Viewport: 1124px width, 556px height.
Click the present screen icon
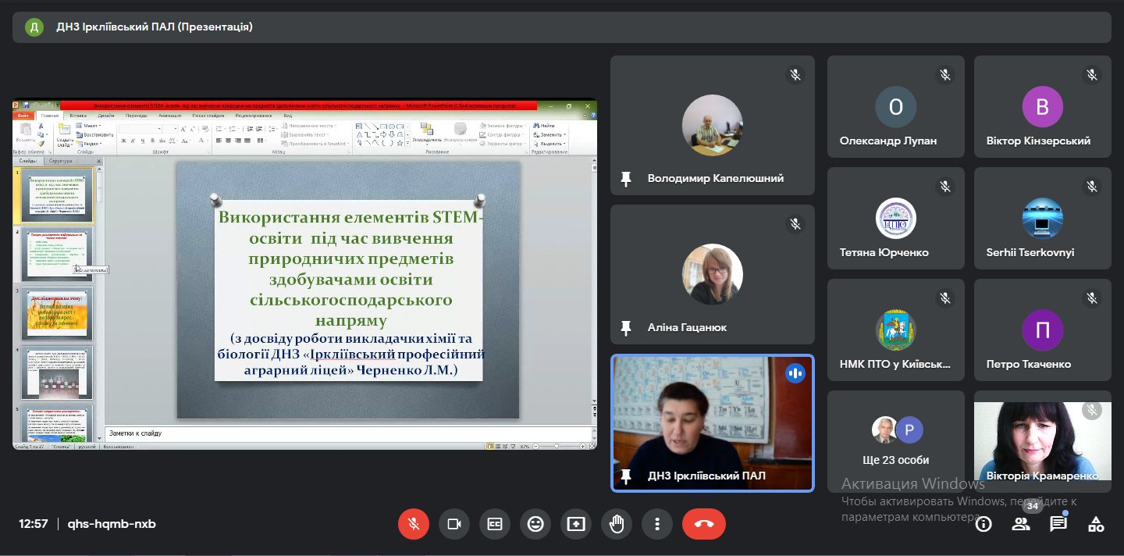(576, 524)
